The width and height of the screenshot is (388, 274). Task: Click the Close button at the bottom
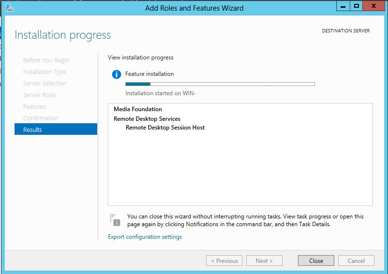coord(316,260)
